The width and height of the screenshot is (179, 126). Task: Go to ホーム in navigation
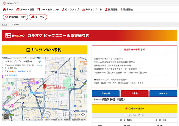[8, 9]
